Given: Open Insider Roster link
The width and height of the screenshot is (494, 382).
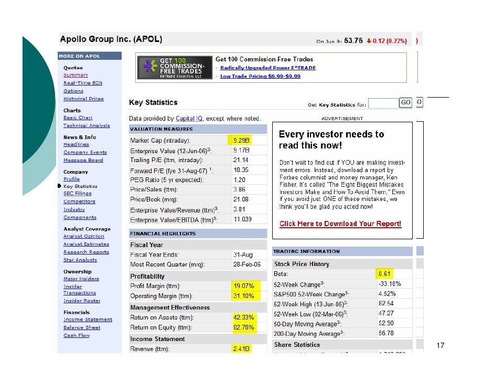Looking at the screenshot, I should [x=82, y=301].
